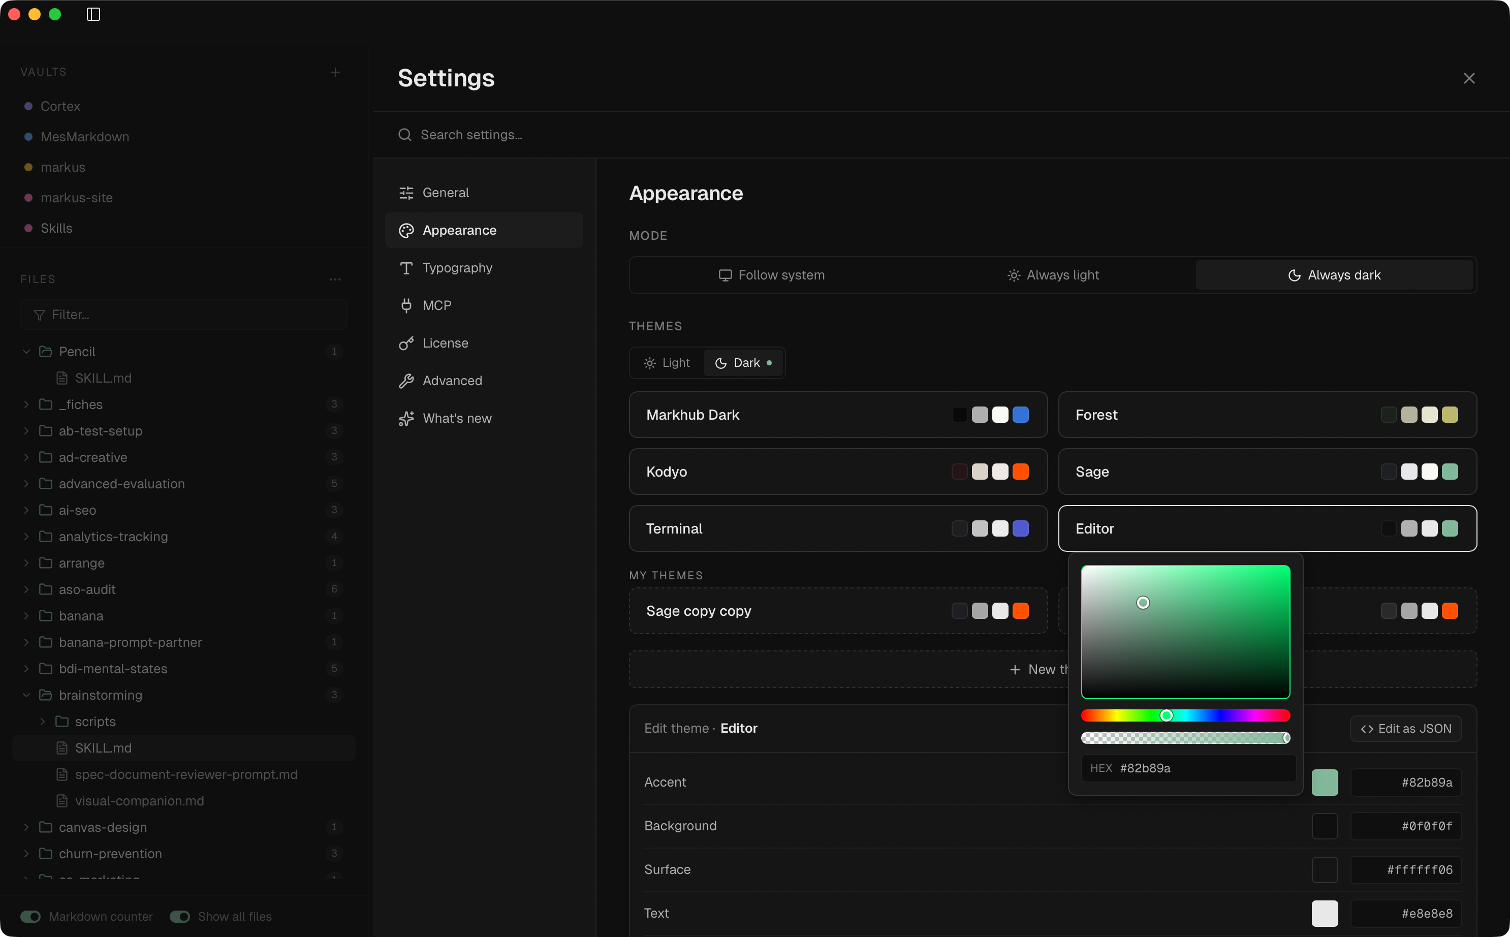Expand the advanced-evaluation folder
This screenshot has width=1510, height=937.
click(x=26, y=484)
